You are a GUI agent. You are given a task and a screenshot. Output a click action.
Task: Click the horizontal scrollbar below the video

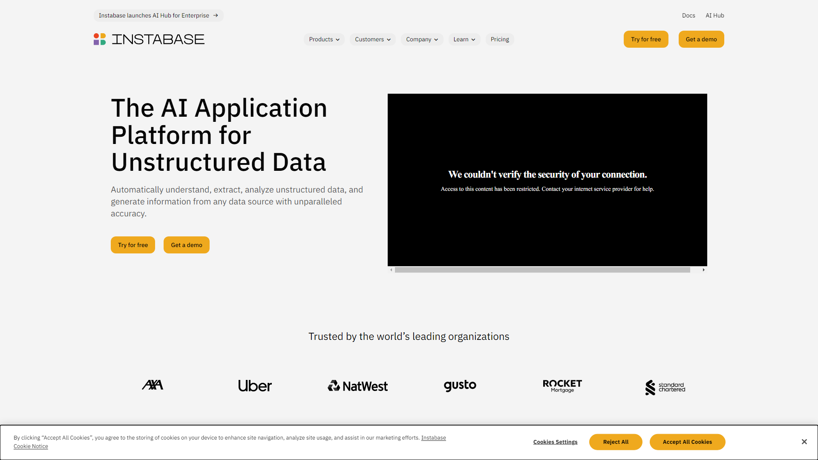pos(542,270)
